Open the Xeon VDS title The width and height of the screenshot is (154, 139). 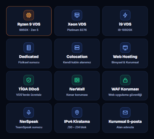[x=77, y=24]
